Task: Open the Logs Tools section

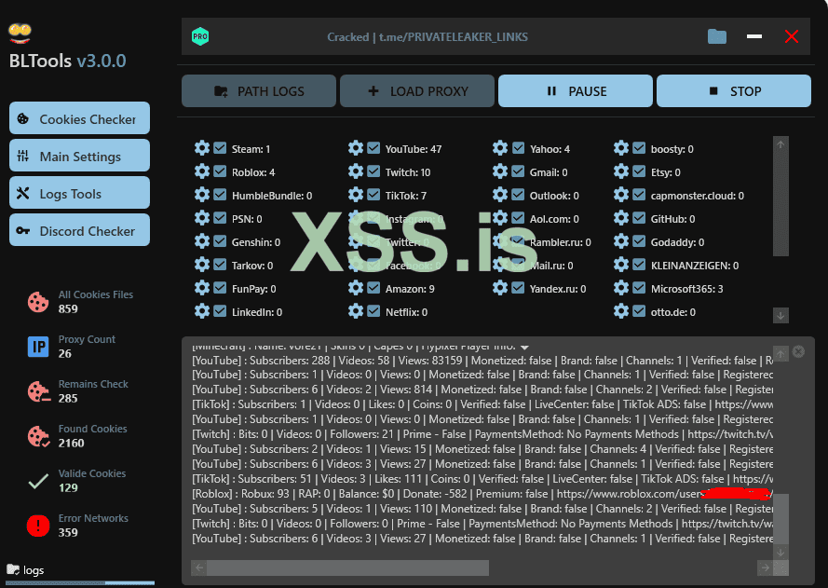Action: coord(79,193)
